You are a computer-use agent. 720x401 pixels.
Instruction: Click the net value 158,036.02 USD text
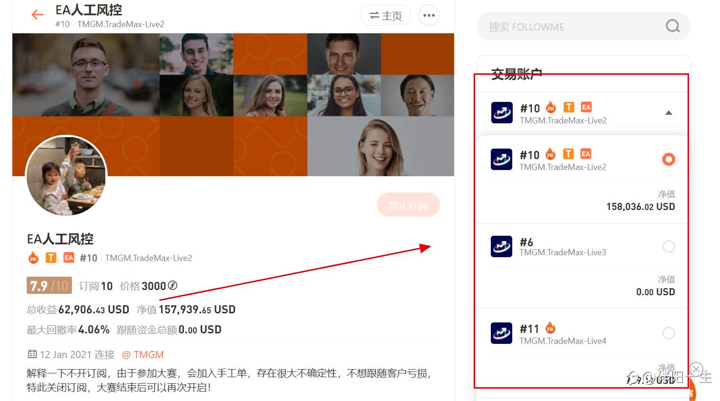pos(640,207)
